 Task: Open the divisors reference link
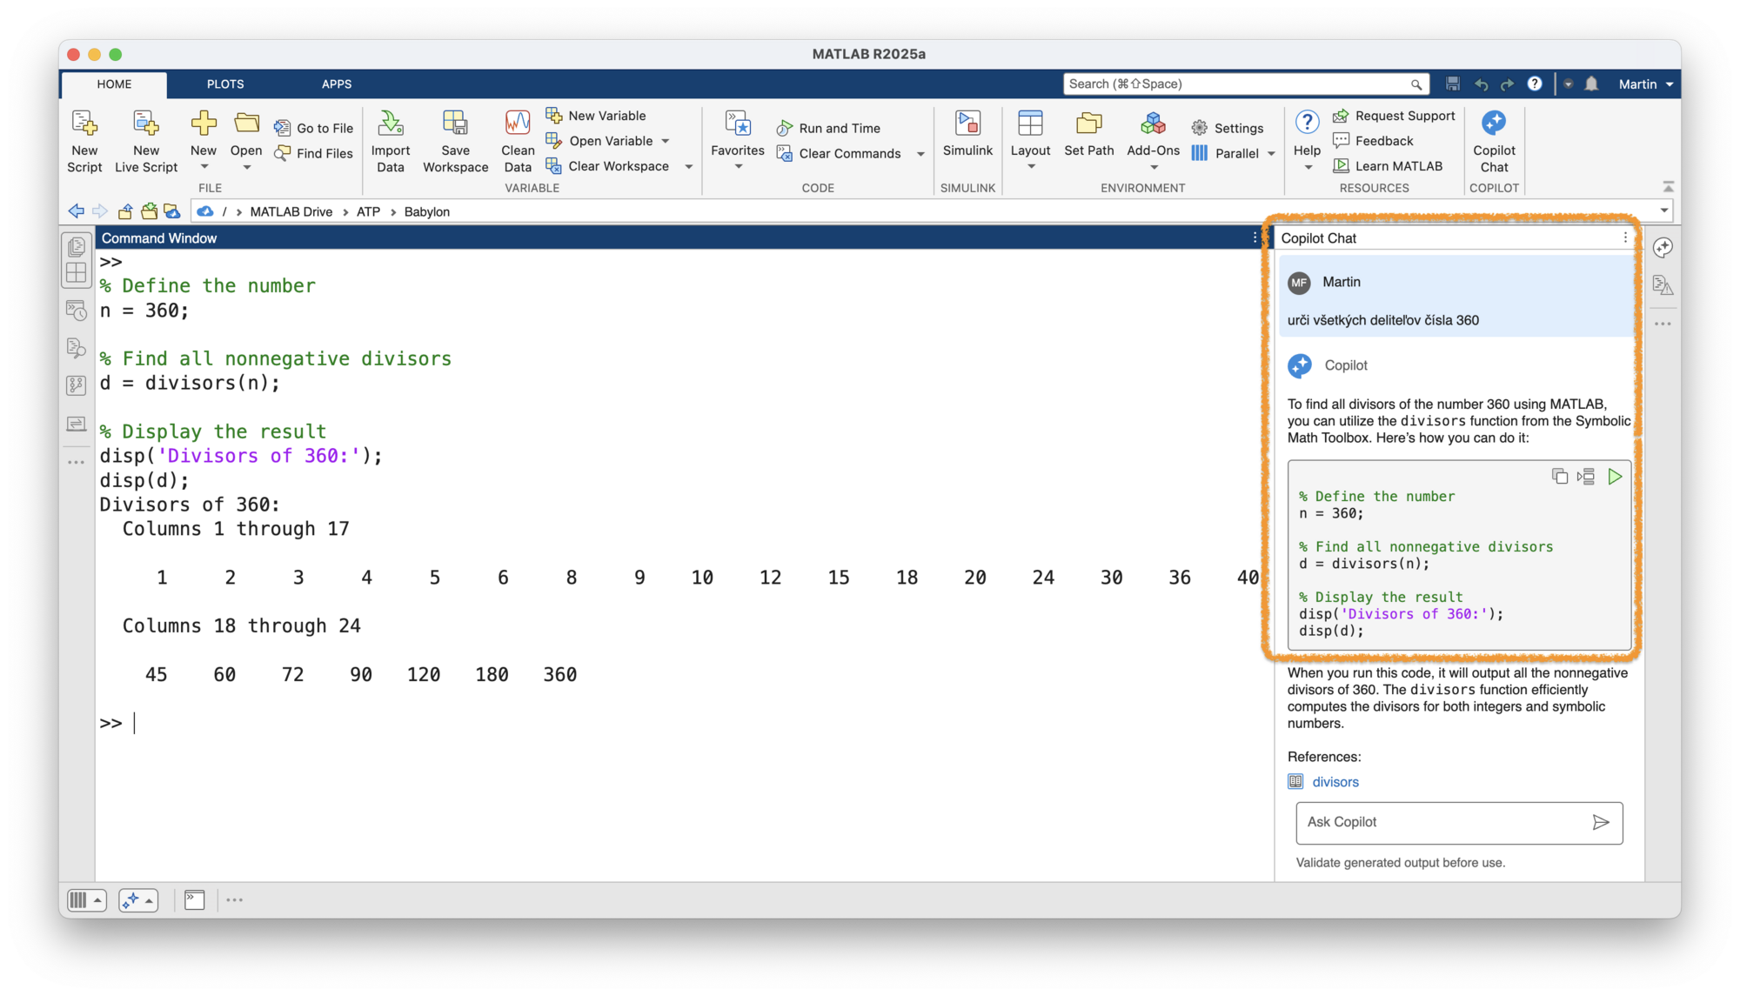pos(1335,782)
